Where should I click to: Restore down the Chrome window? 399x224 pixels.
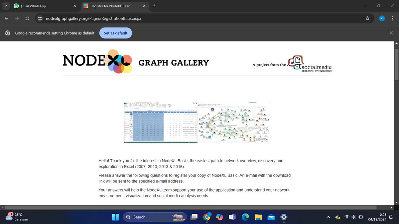coord(379,6)
